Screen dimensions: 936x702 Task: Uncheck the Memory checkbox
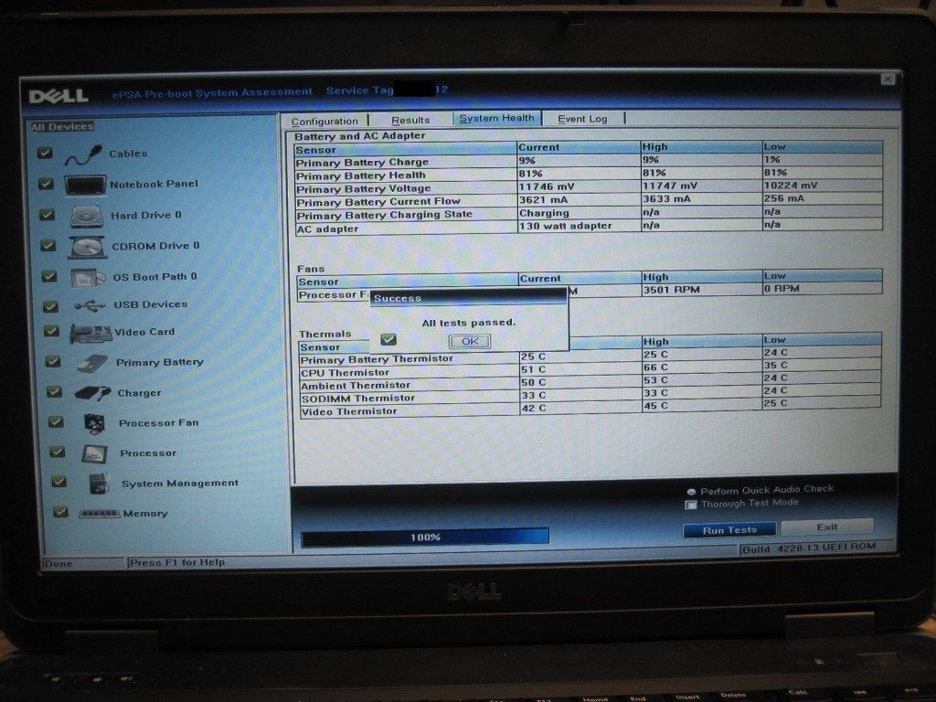[60, 512]
